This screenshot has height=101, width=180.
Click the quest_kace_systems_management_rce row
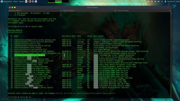[x=37, y=53]
